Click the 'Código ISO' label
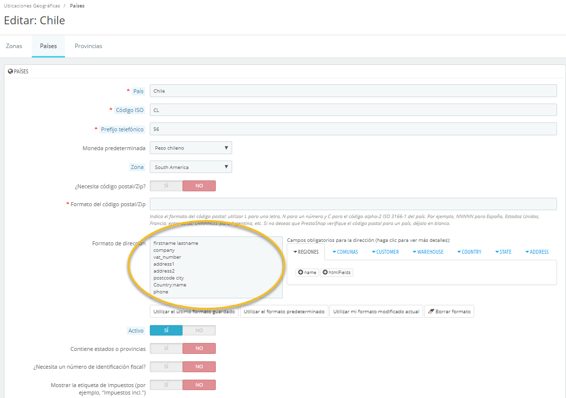566x398 pixels. tap(129, 111)
